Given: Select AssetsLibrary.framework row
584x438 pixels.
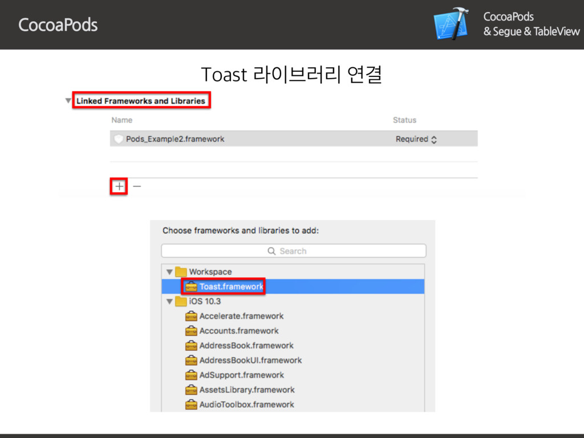Looking at the screenshot, I should pos(293,390).
